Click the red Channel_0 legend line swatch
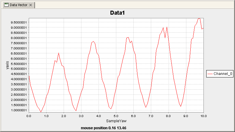 pyautogui.click(x=210, y=74)
